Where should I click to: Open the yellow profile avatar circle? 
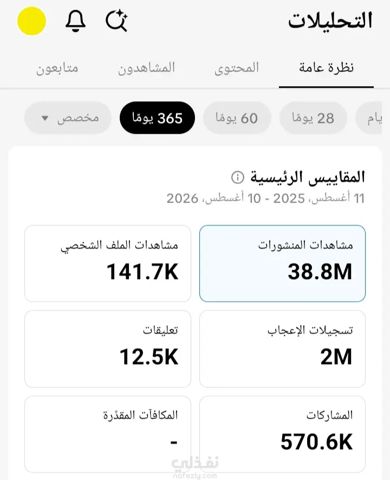point(31,21)
